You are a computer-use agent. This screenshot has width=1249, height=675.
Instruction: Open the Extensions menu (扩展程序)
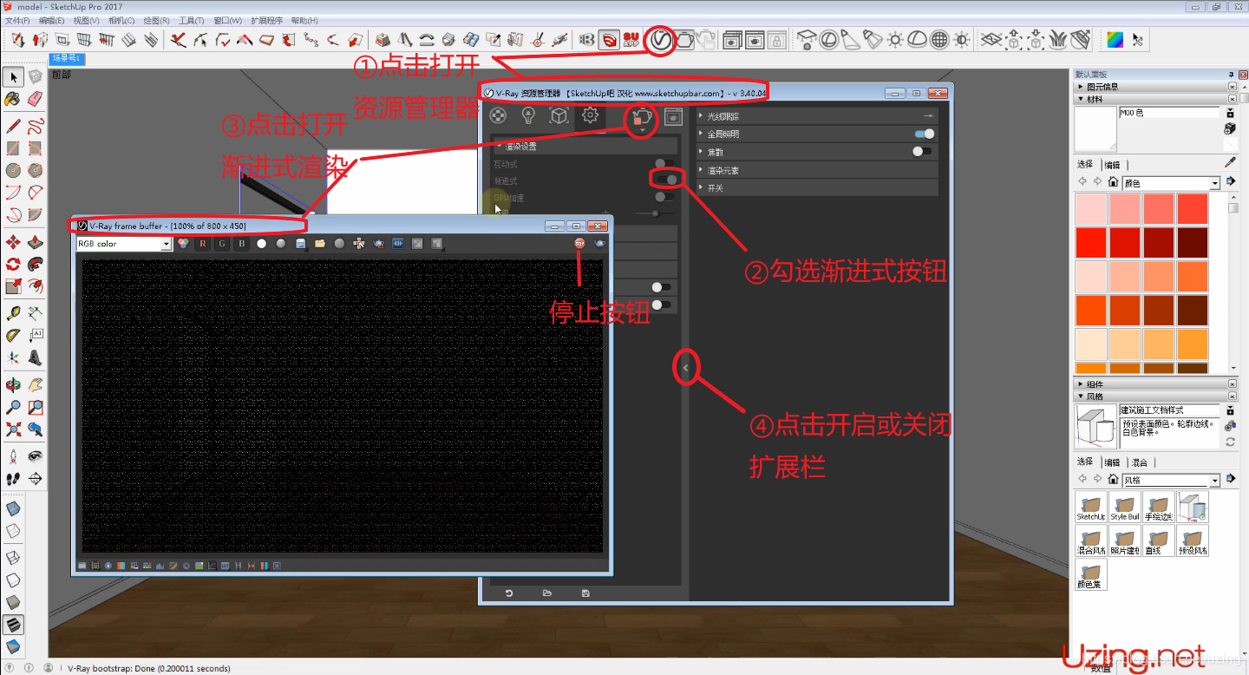click(266, 20)
